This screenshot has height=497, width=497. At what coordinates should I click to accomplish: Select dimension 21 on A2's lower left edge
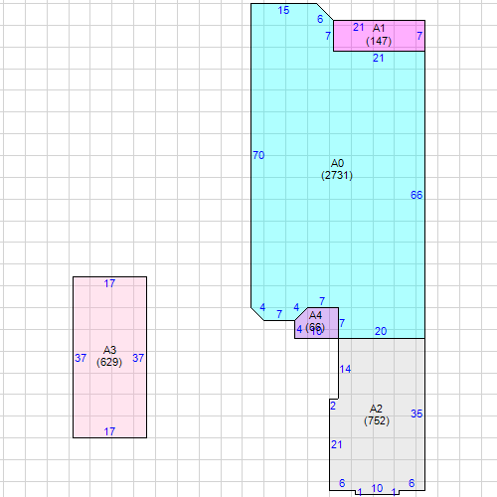click(x=337, y=444)
